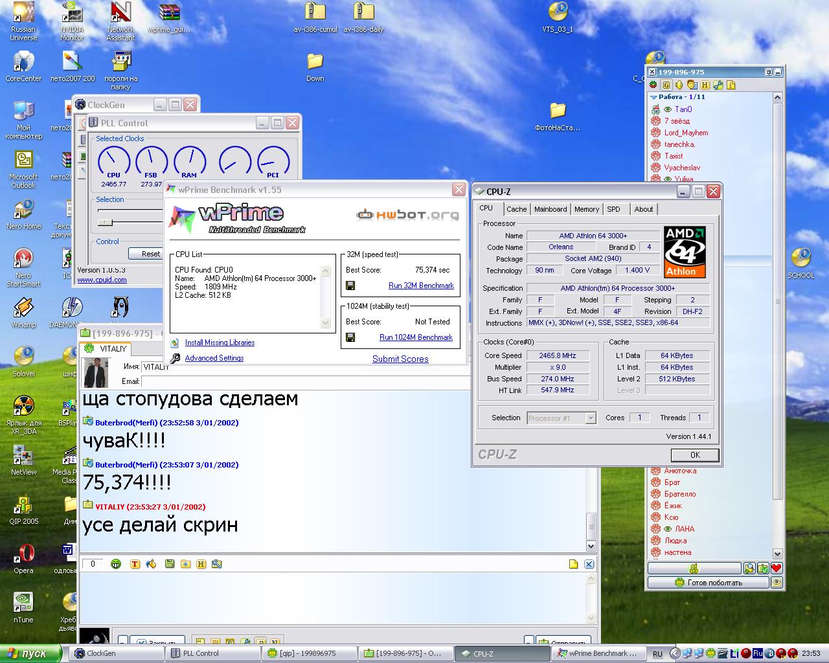This screenshot has height=663, width=829.
Task: Click the Email input field in chat window
Action: coord(305,381)
